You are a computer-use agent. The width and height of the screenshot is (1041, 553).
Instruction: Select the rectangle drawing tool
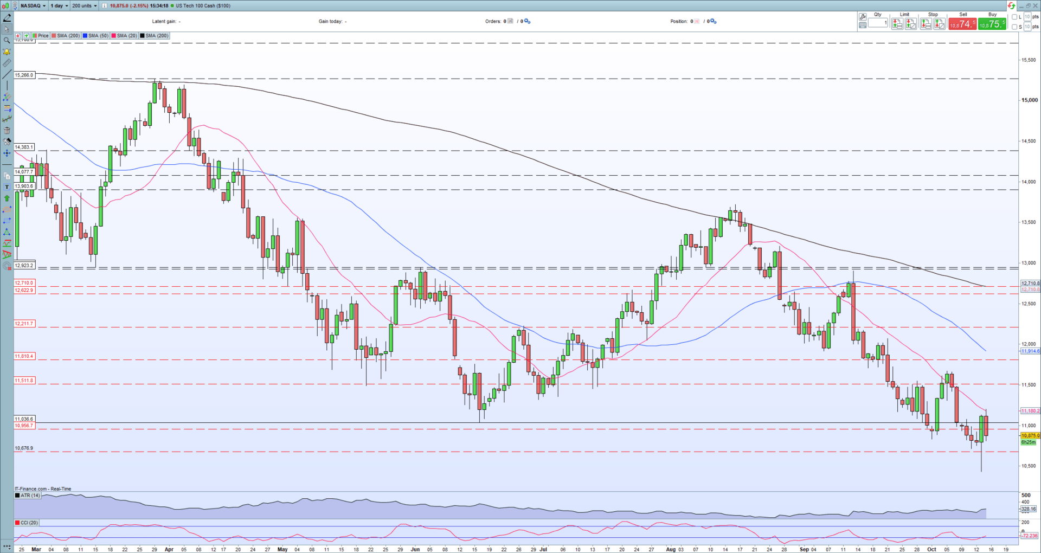[7, 221]
